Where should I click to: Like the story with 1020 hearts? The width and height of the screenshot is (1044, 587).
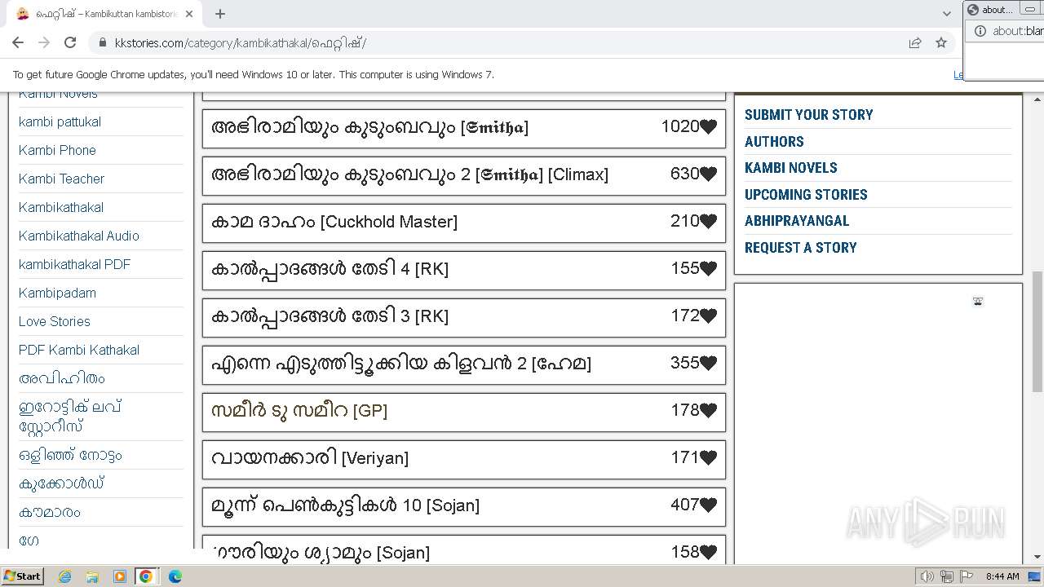coord(708,127)
